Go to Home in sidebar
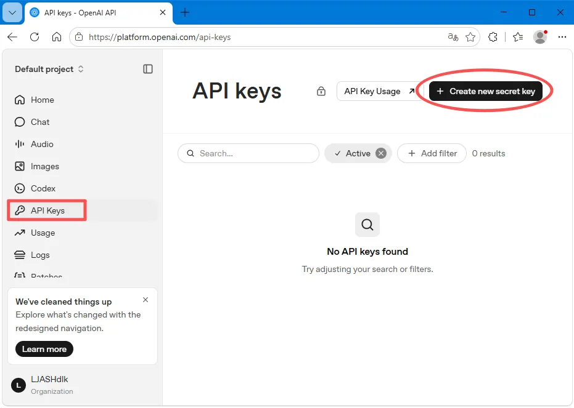574x408 pixels. click(83, 100)
